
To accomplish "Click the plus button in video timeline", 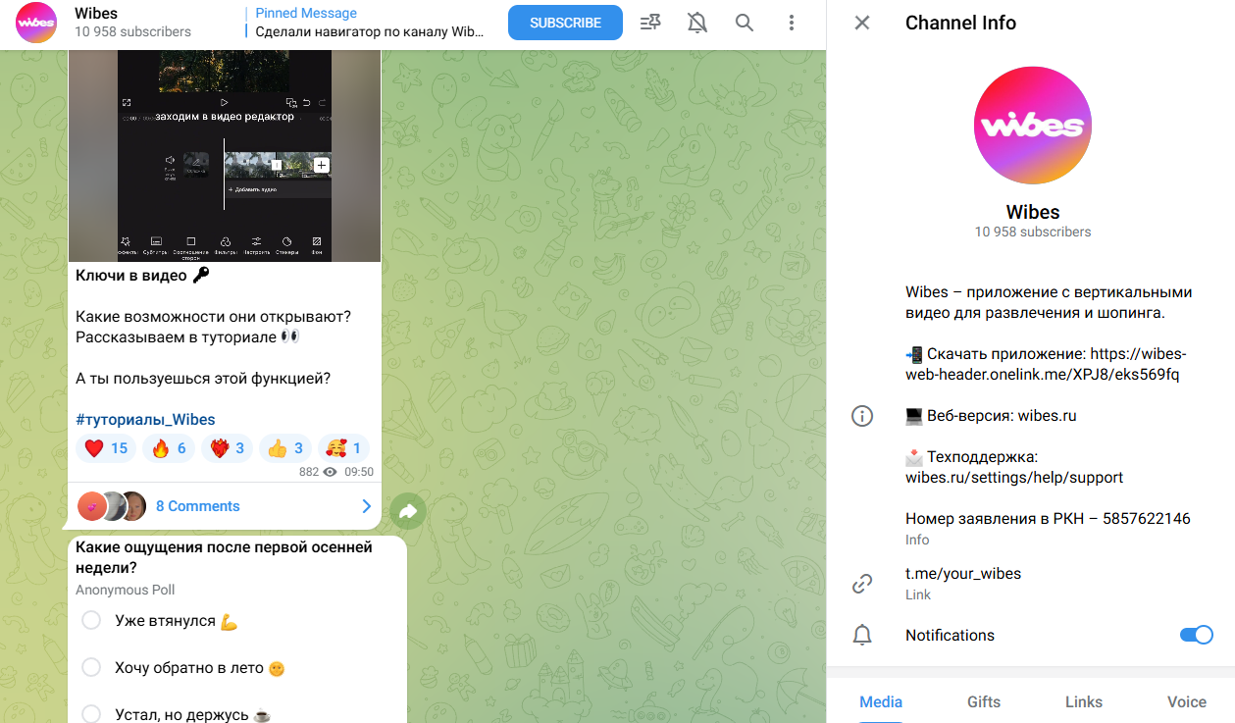I will coord(322,165).
